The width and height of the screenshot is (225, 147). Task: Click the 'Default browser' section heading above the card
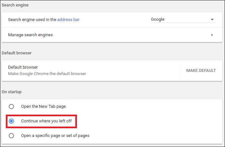pyautogui.click(x=17, y=53)
